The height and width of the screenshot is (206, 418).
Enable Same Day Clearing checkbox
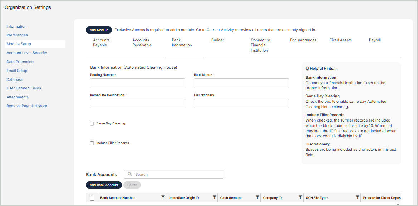(92, 124)
